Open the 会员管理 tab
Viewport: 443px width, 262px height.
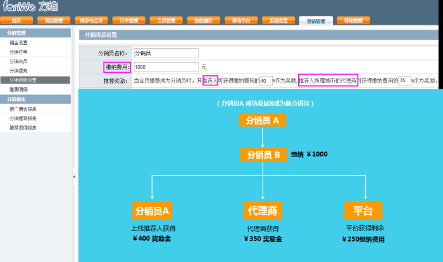tap(166, 21)
